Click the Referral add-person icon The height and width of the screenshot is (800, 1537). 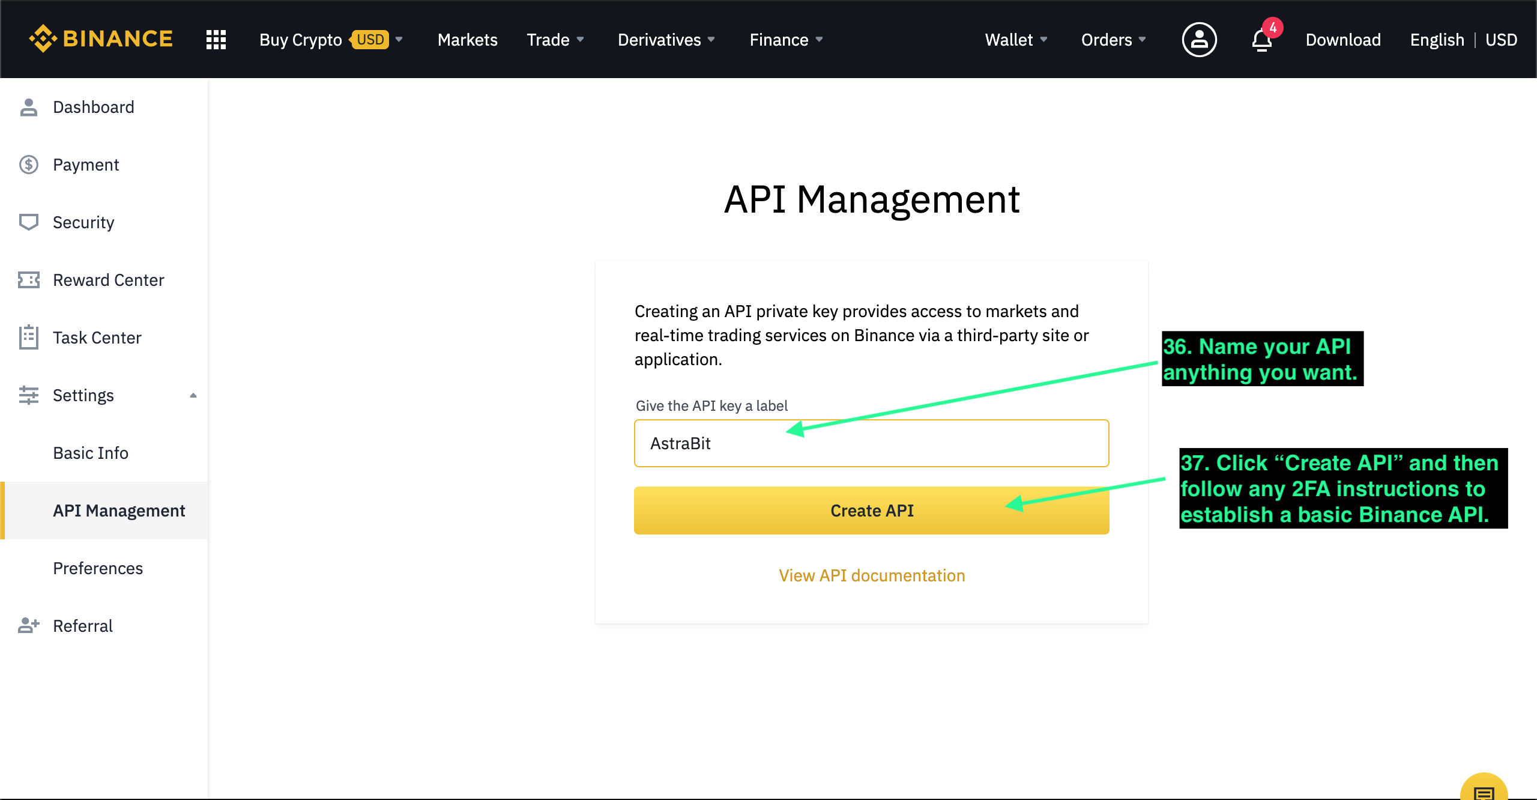(28, 626)
